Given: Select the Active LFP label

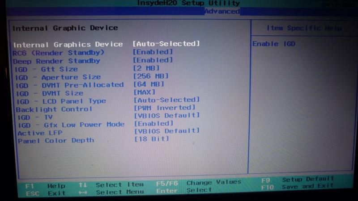Looking at the screenshot, I should tap(40, 133).
